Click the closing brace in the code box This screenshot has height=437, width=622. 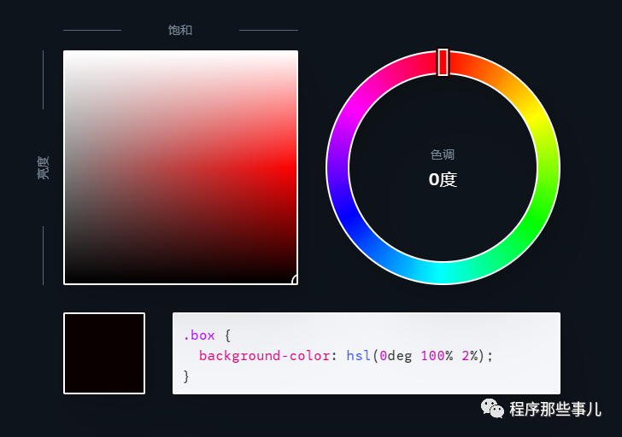(186, 376)
